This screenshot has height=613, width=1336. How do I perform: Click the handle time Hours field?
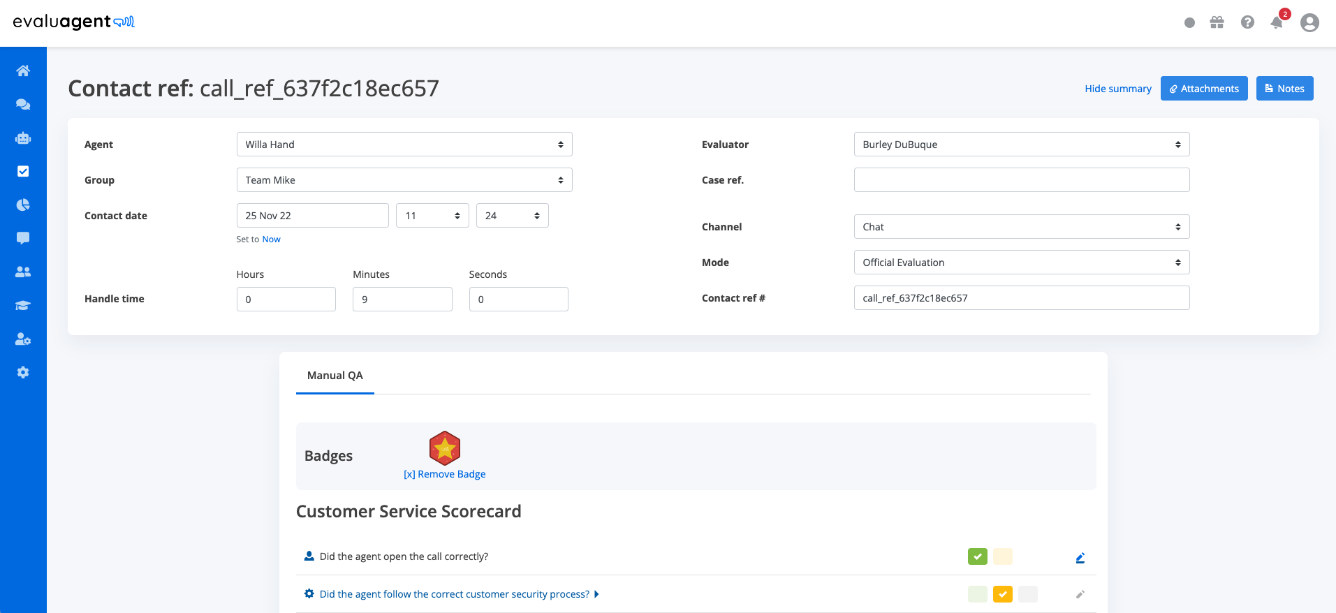pyautogui.click(x=286, y=300)
